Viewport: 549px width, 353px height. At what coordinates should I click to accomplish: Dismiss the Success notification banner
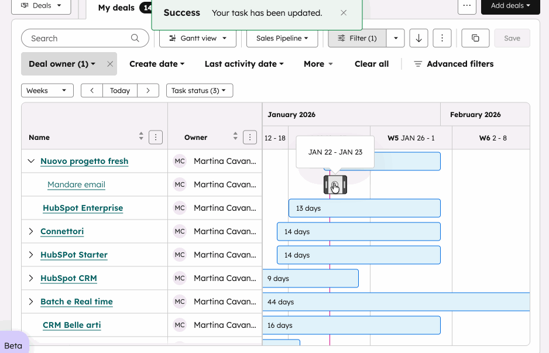pyautogui.click(x=344, y=13)
